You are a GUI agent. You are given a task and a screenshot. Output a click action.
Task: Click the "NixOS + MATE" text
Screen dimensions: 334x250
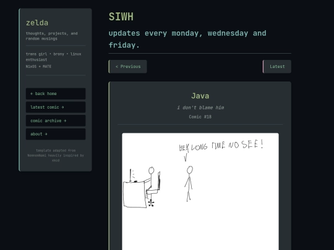[x=38, y=67]
